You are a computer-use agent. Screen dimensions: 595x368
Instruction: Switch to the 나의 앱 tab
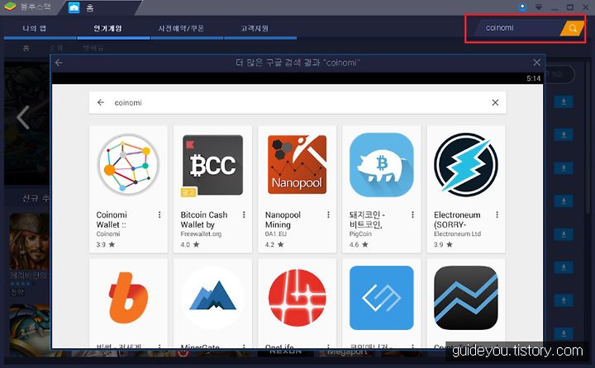tap(35, 28)
